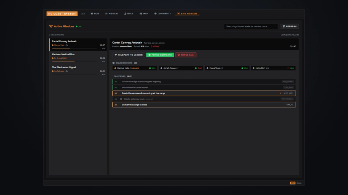Click the Teleport arrow icon
The height and width of the screenshot is (195, 348).
[116, 55]
